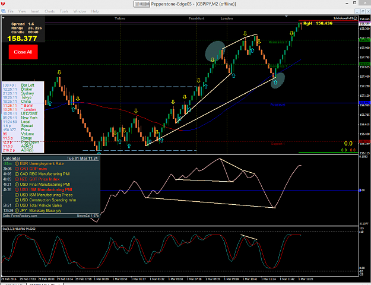Click cyan up arrow inside lower shaded ellipse
Screen dimensions: 371x285
pyautogui.click(x=275, y=83)
